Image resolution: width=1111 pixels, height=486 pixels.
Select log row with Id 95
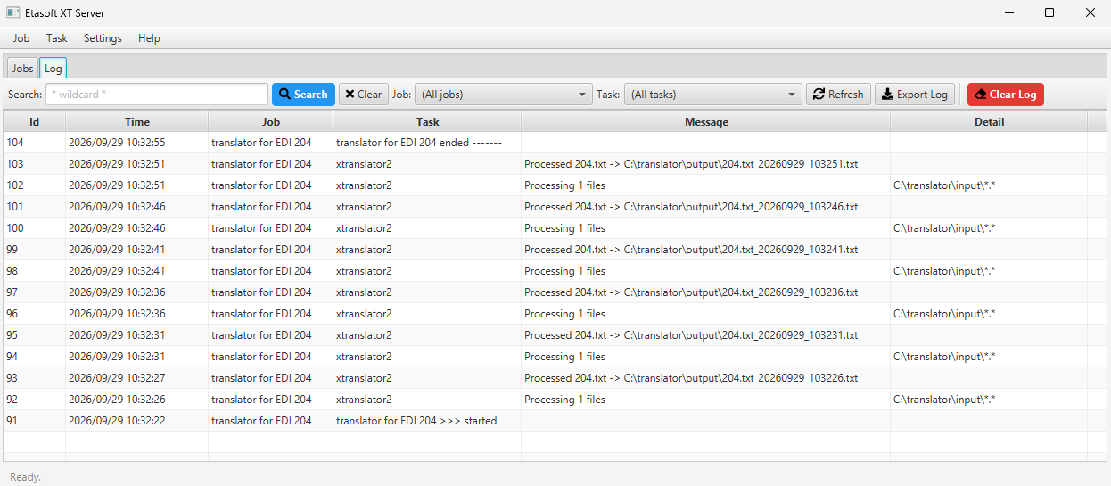[555, 335]
